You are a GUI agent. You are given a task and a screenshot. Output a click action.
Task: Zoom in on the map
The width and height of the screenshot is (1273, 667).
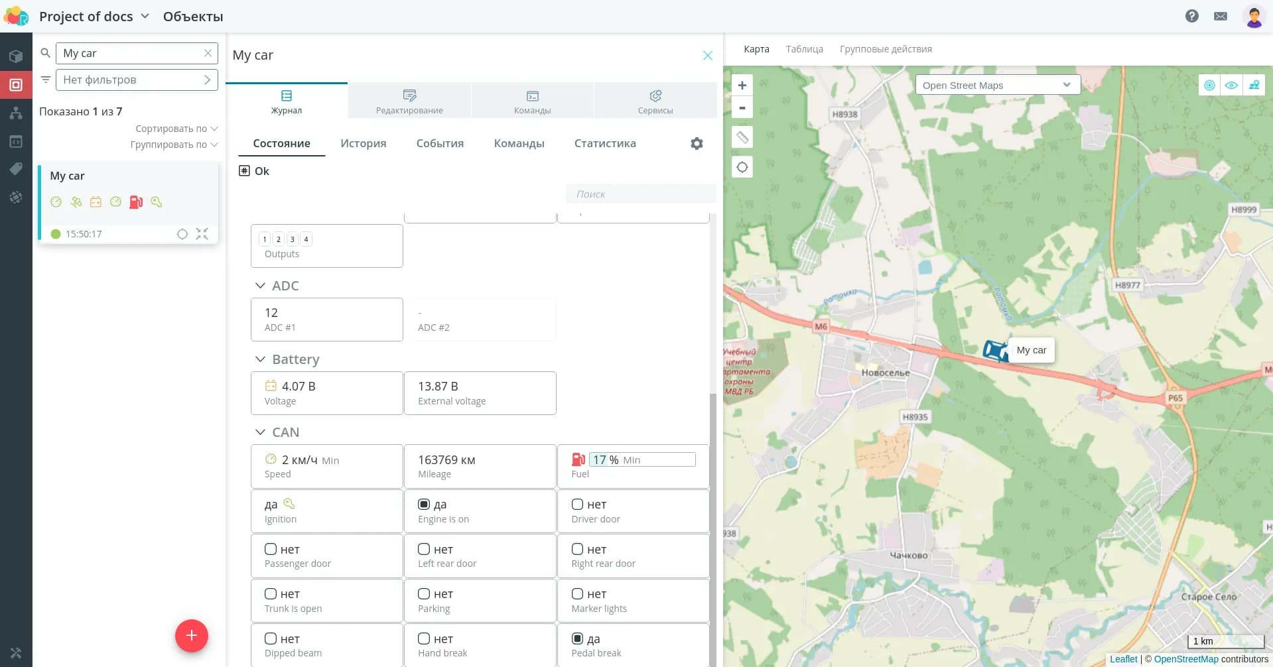tap(742, 86)
